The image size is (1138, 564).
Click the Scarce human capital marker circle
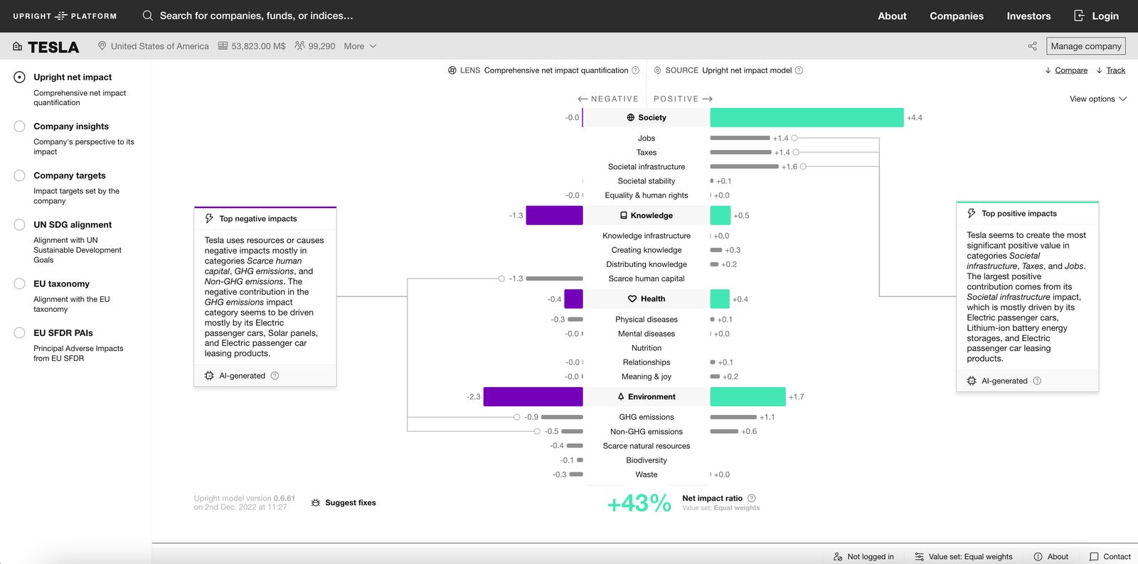tap(501, 278)
